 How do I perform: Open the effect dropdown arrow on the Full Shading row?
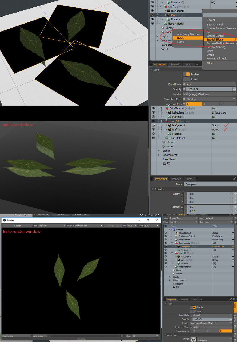233,240
